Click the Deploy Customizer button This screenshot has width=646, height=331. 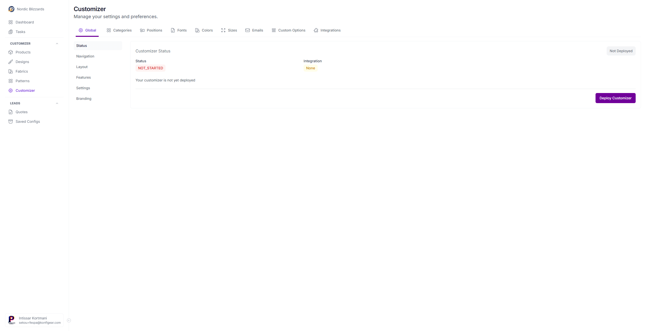tap(615, 98)
